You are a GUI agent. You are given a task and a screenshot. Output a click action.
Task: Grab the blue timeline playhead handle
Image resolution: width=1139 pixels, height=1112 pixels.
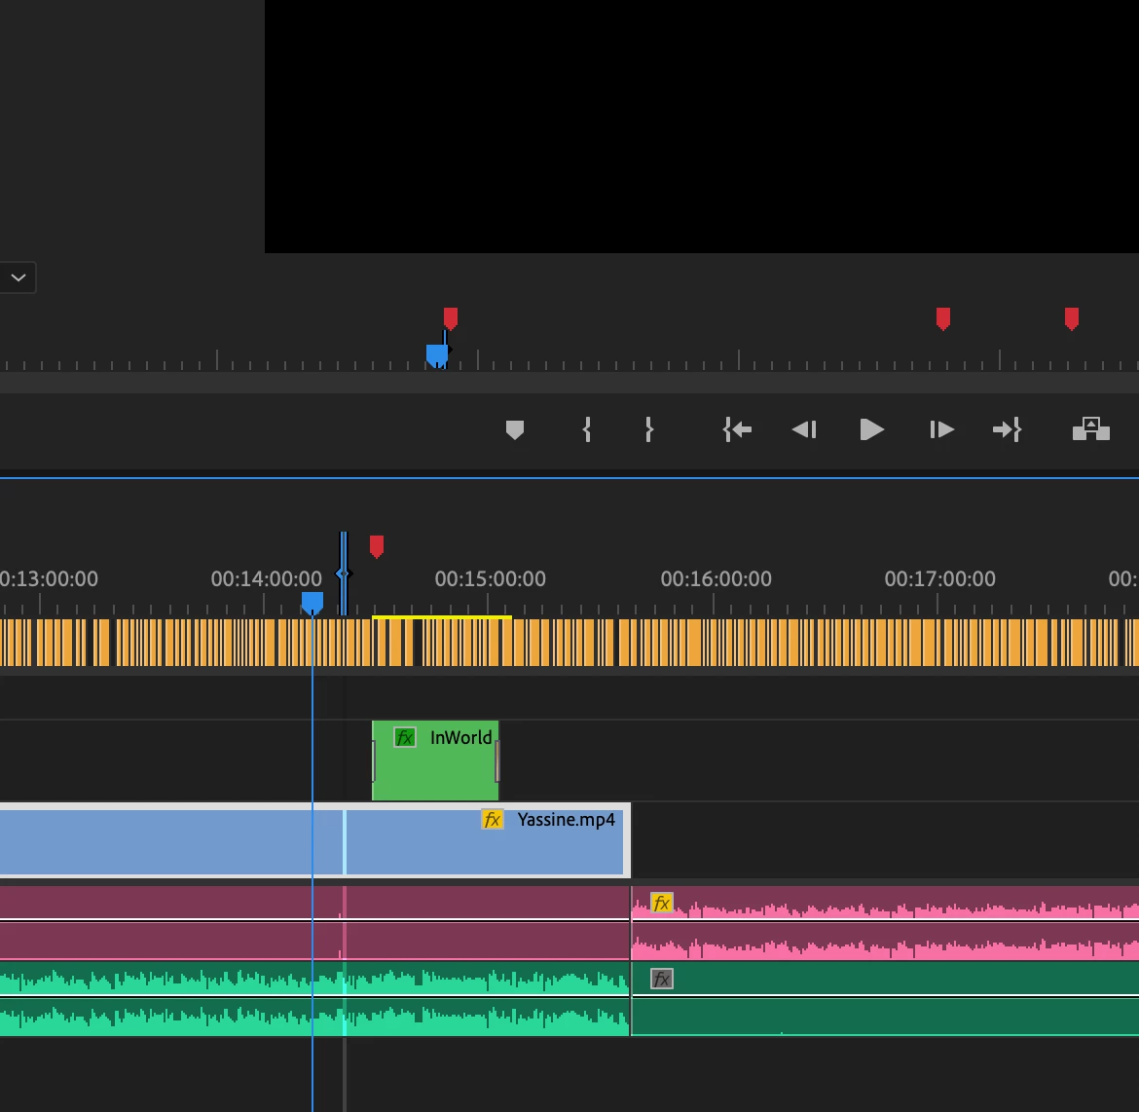click(x=312, y=604)
